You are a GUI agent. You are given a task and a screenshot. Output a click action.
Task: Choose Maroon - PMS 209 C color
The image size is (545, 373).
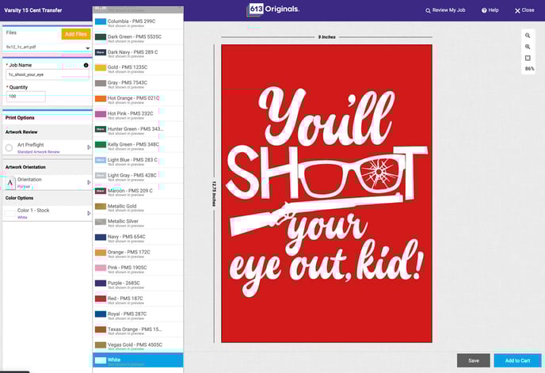[x=138, y=191]
